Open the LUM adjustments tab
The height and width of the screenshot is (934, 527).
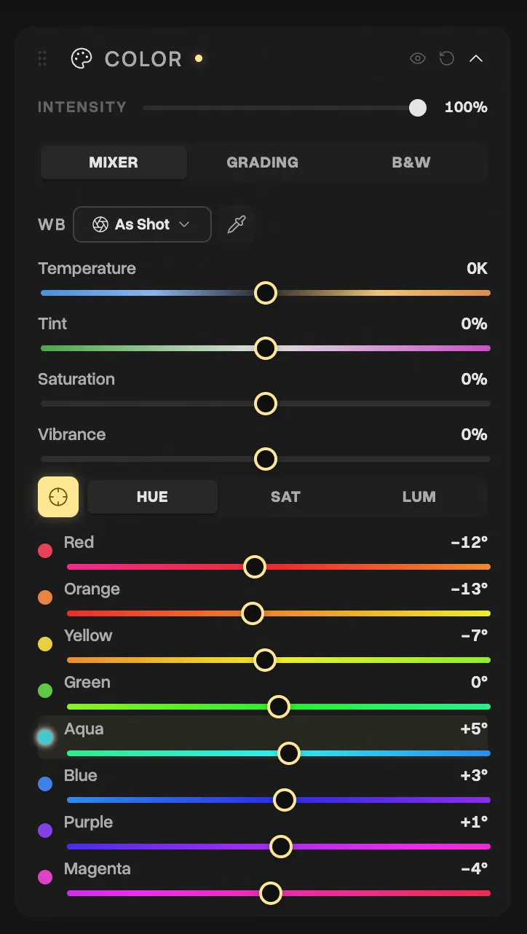pyautogui.click(x=419, y=496)
